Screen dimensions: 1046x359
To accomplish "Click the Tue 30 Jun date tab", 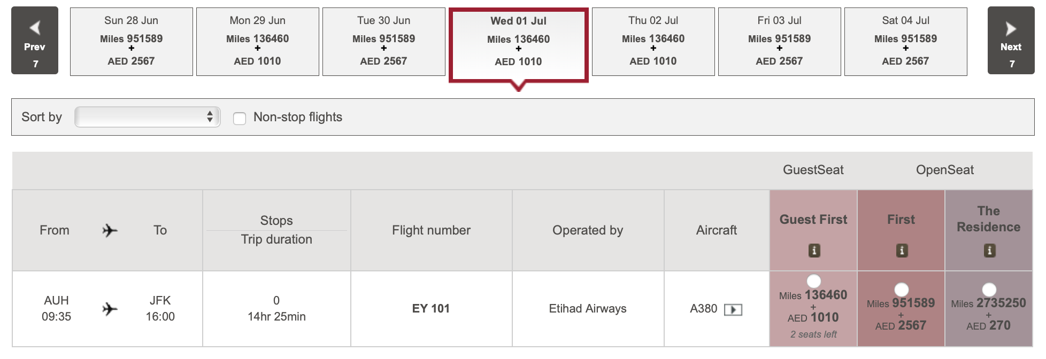I will click(383, 41).
